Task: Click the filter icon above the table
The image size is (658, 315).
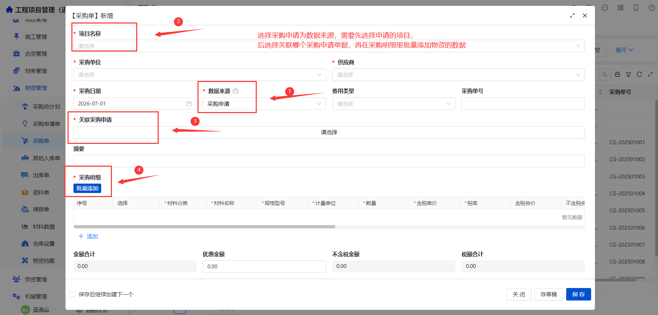Action: [x=629, y=74]
